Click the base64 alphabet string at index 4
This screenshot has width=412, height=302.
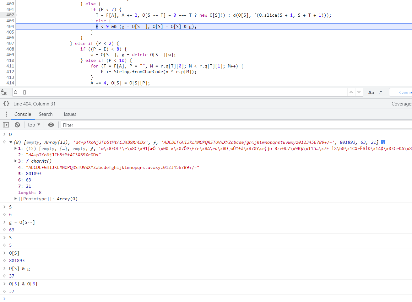pos(112,167)
